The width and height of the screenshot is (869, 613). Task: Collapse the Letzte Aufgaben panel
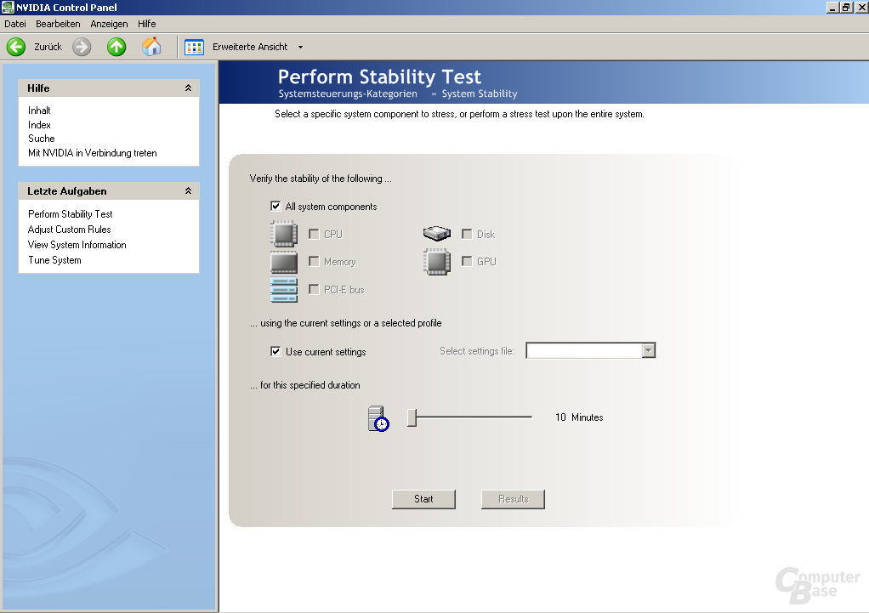point(189,191)
